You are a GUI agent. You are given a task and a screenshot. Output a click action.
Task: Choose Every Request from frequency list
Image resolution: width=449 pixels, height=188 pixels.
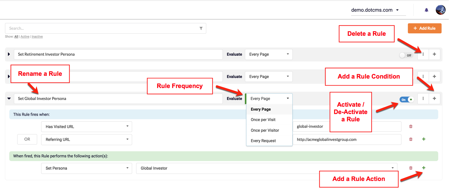pyautogui.click(x=263, y=141)
